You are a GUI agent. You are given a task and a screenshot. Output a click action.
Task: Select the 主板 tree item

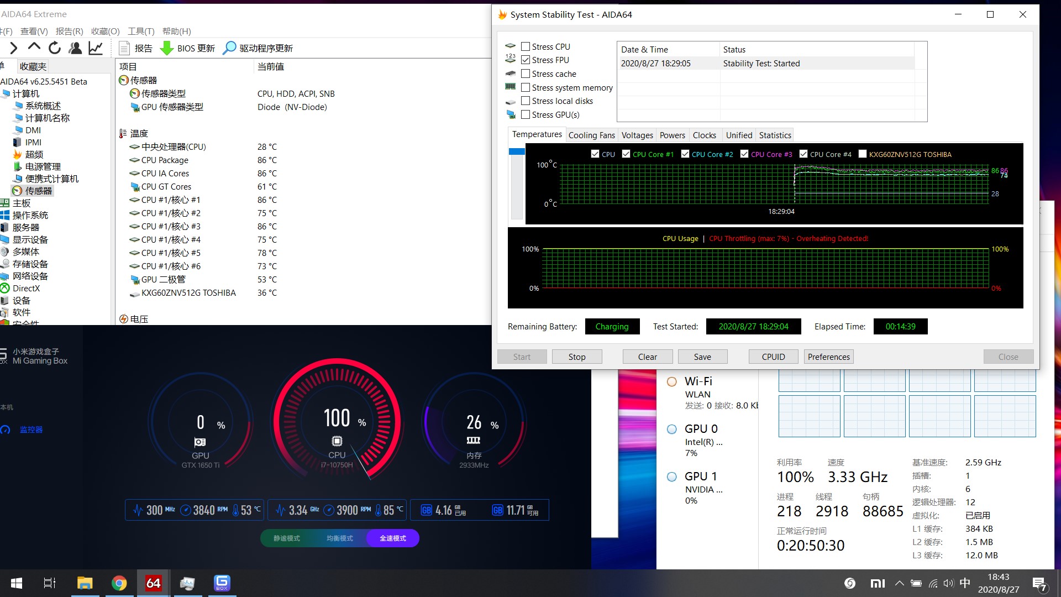click(22, 203)
